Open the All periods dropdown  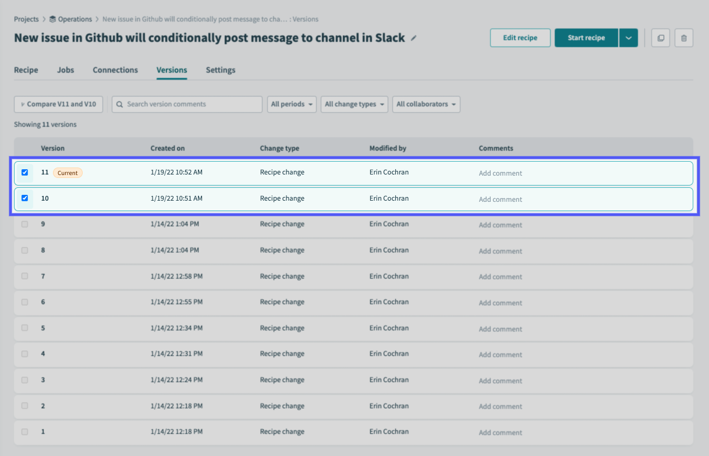[x=291, y=104]
